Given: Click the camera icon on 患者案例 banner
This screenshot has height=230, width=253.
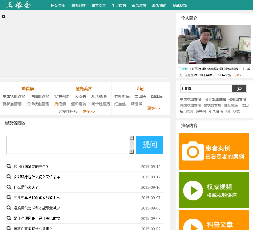Looking at the screenshot, I should click(x=193, y=151).
